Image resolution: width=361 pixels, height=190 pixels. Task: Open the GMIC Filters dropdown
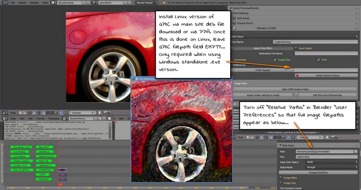294,36
